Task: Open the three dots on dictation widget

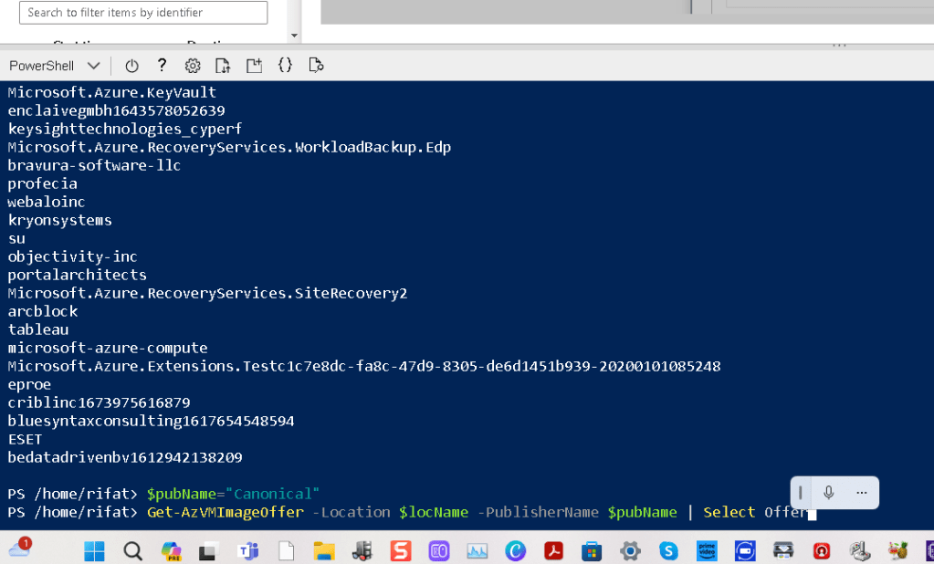Action: pos(861,493)
